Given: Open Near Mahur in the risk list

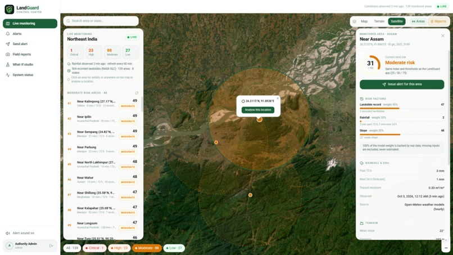Looking at the screenshot, I should (x=102, y=180).
